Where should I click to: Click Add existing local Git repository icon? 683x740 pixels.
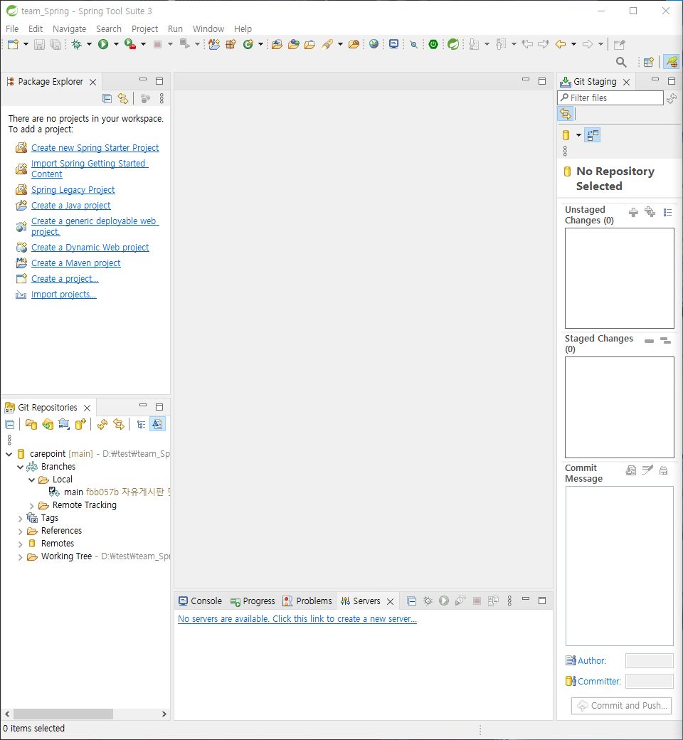click(31, 424)
